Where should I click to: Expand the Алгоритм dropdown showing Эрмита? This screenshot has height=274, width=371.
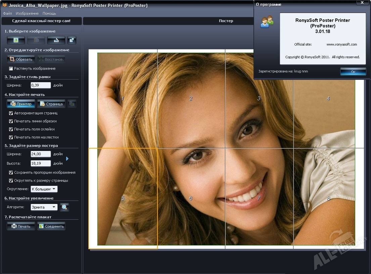44,207
